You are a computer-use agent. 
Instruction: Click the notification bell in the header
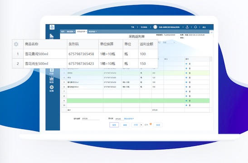point(195,27)
